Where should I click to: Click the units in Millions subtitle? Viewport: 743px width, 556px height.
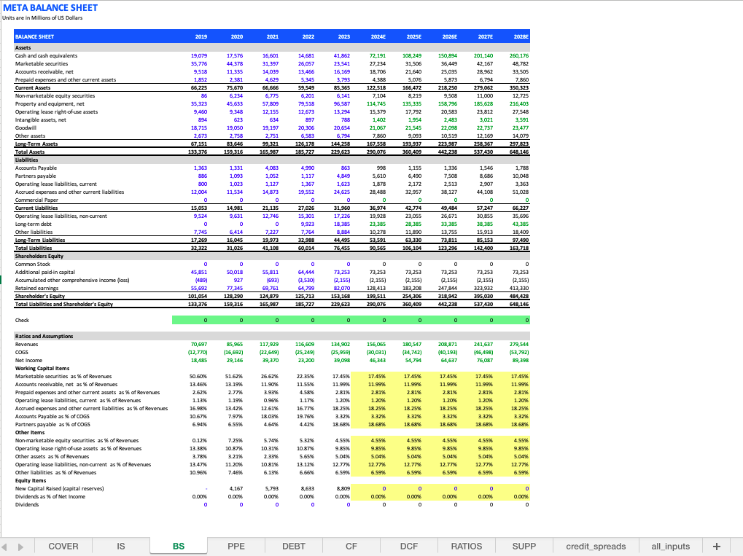42,18
